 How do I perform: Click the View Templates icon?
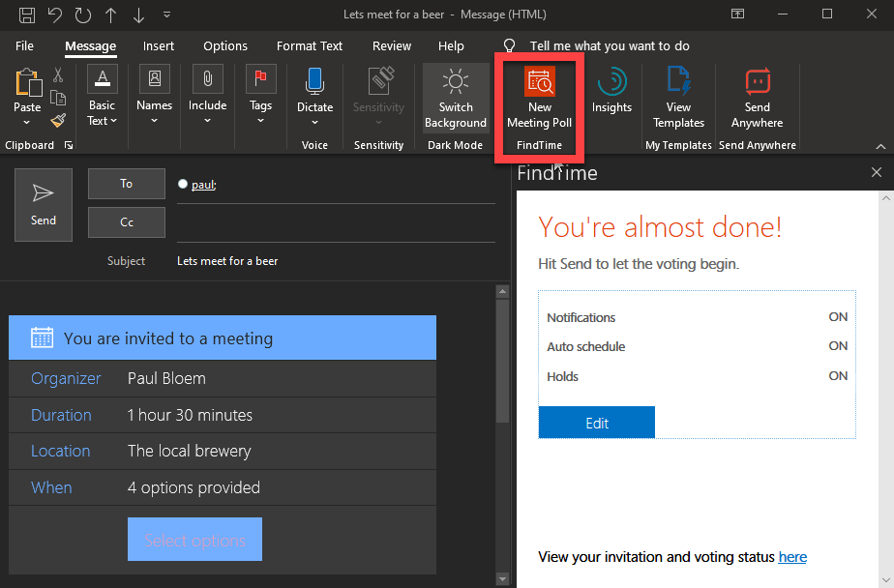point(678,99)
